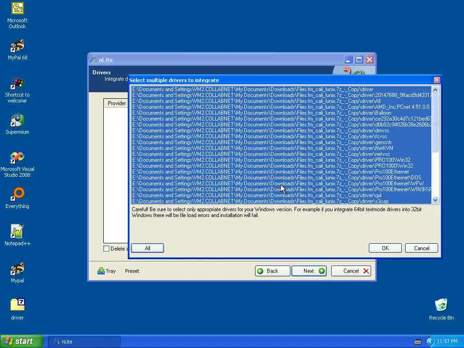
Task: Select the driver\fcvsc path row
Action: click(282, 136)
